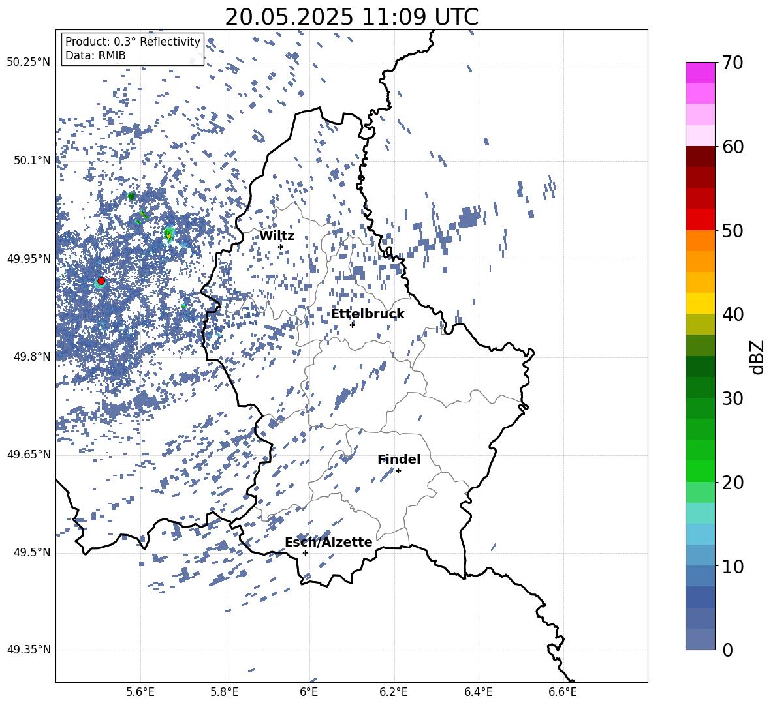Click the 49.8°N latitude label
Image resolution: width=773 pixels, height=705 pixels.
(x=32, y=357)
